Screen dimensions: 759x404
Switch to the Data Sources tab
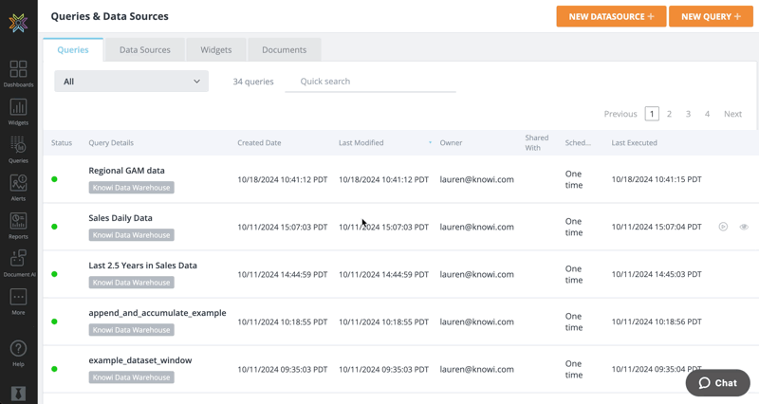[x=145, y=50]
